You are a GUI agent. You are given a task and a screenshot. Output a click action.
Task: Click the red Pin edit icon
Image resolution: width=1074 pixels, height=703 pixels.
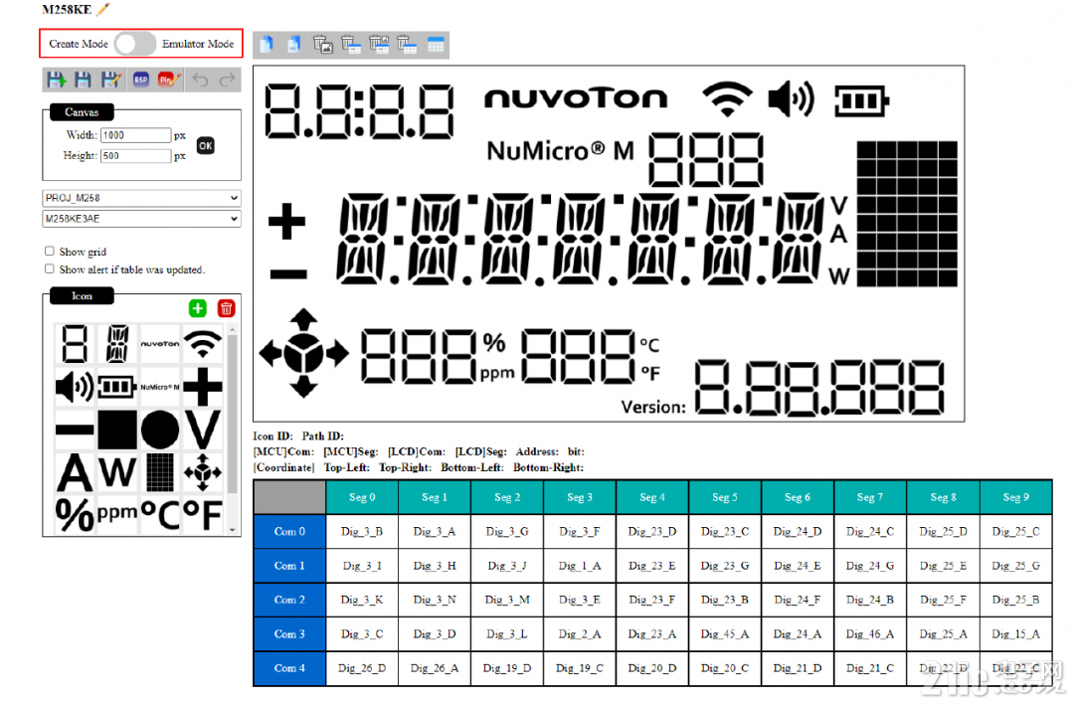[x=168, y=81]
